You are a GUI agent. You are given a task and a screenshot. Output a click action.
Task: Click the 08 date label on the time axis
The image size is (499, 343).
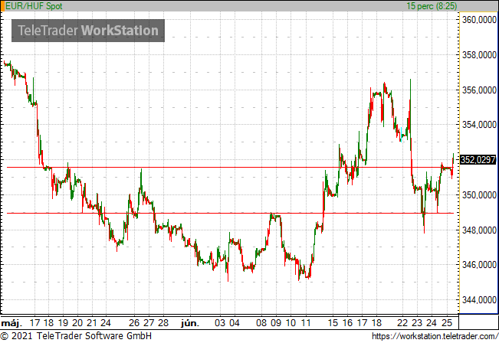261,323
